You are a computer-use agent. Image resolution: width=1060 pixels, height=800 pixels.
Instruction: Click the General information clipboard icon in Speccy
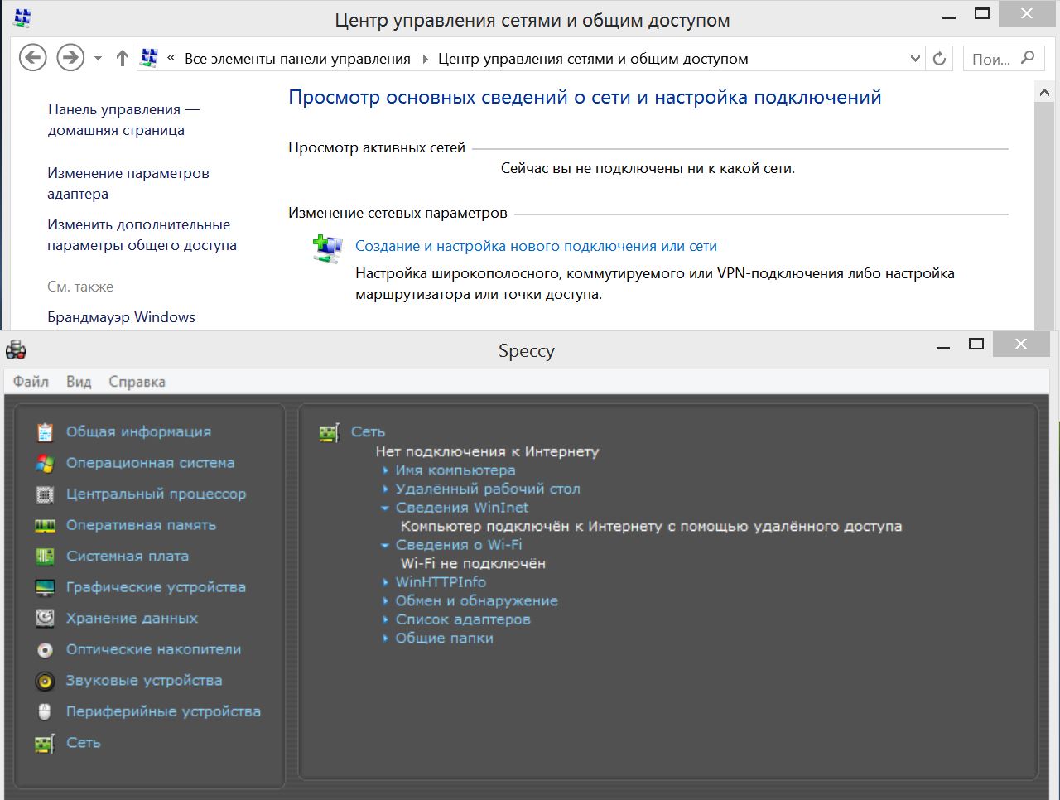coord(45,431)
